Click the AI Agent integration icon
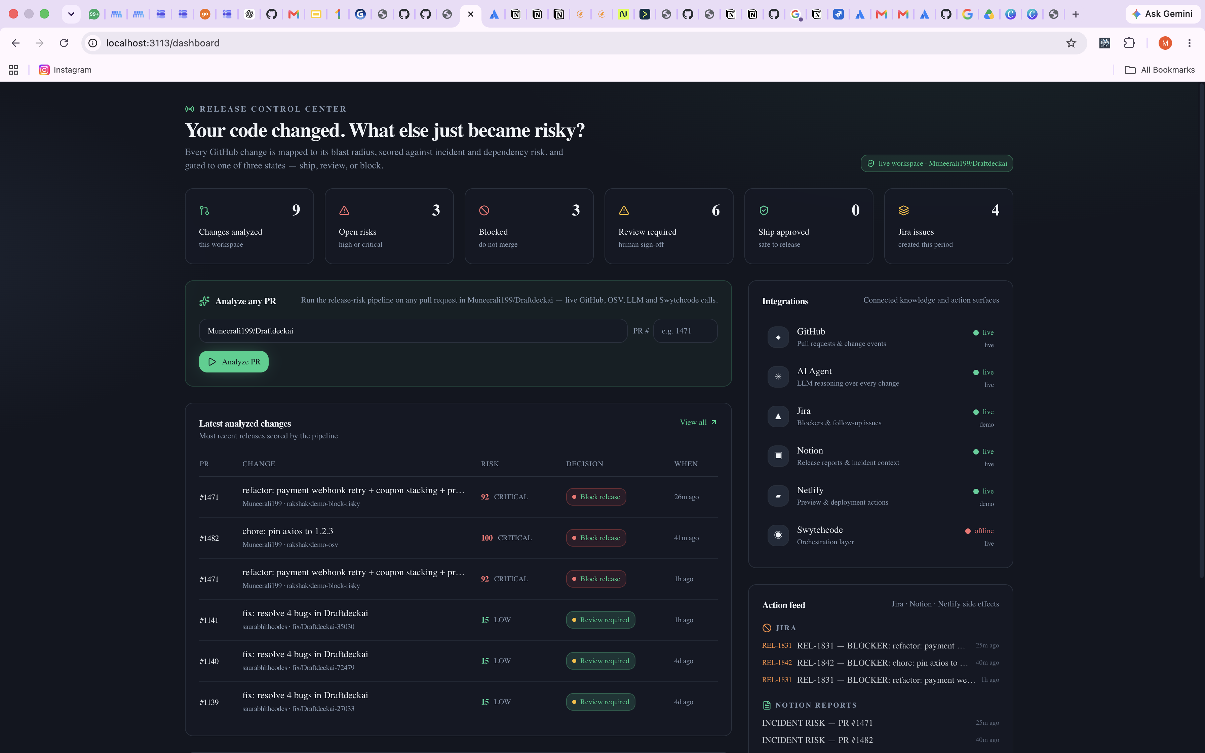Image resolution: width=1205 pixels, height=753 pixels. (x=778, y=377)
